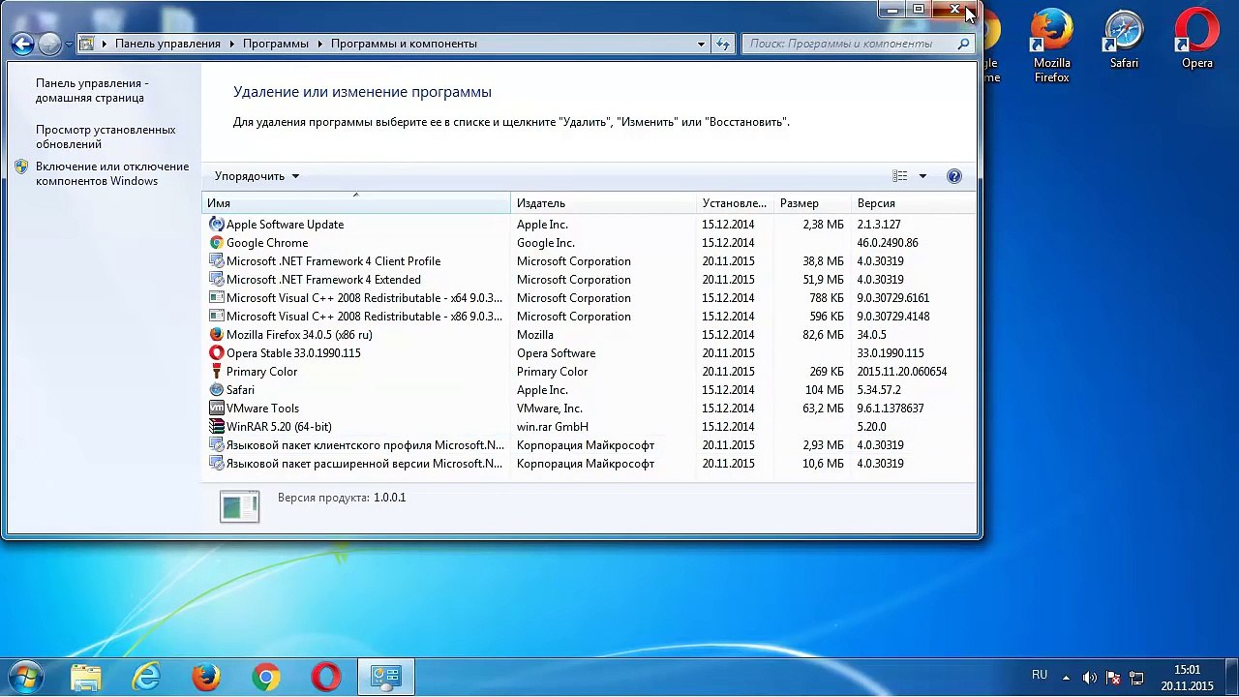Open the recent pages dropdown arrow
This screenshot has height=697, width=1239.
point(69,44)
